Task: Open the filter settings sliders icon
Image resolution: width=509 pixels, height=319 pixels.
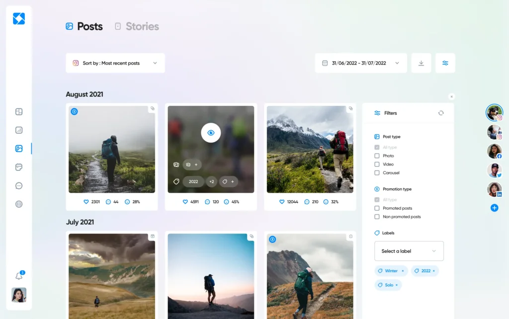Action: [445, 63]
